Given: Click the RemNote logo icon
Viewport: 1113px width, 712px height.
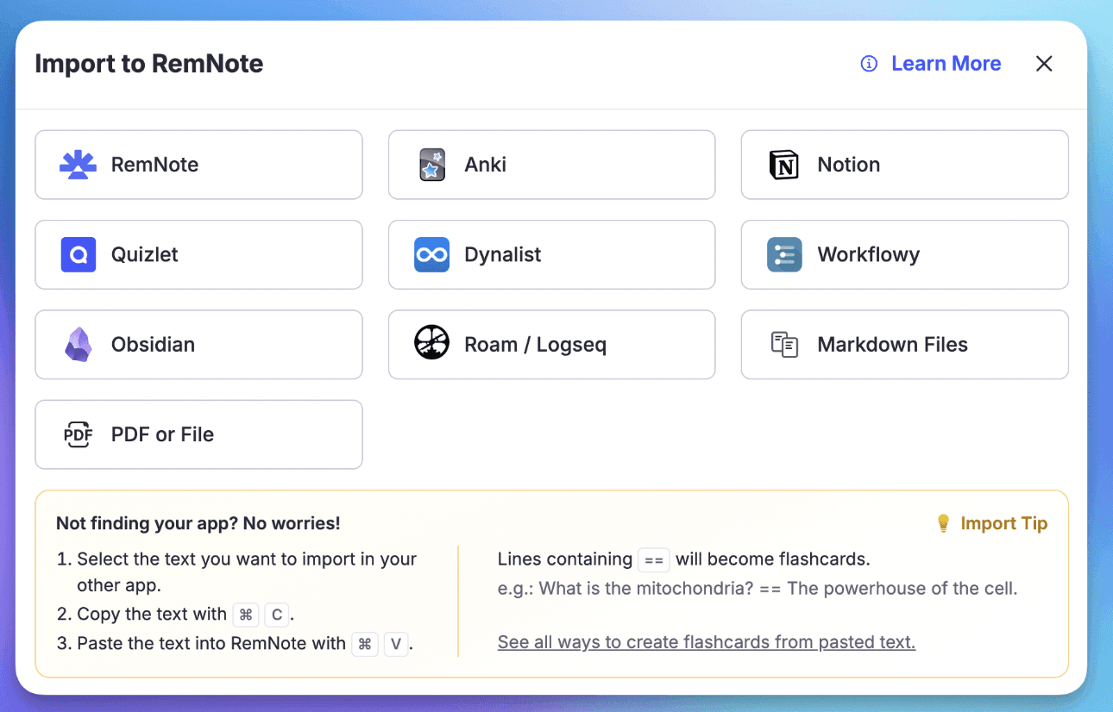Looking at the screenshot, I should tap(78, 165).
